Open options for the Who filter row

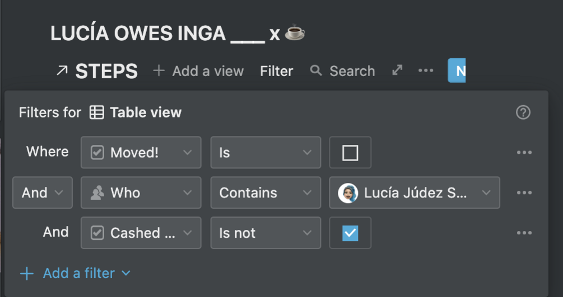pos(524,193)
